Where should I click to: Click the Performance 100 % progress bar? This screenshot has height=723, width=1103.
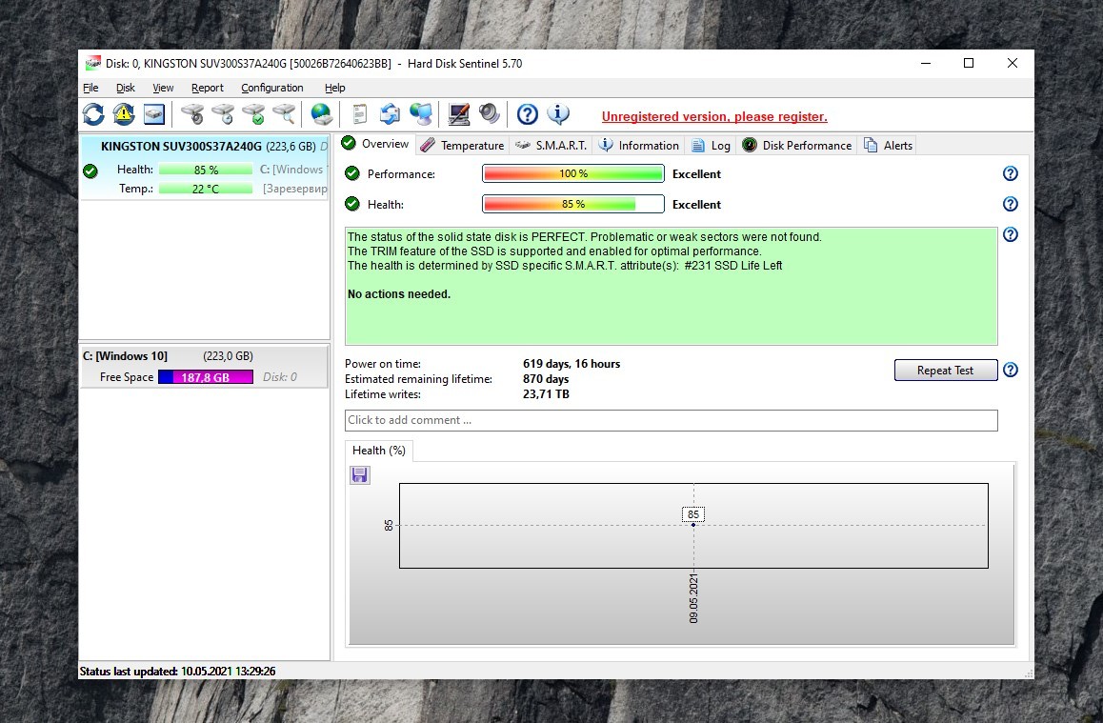coord(573,173)
